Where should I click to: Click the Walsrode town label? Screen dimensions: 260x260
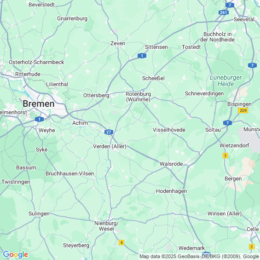171,164
